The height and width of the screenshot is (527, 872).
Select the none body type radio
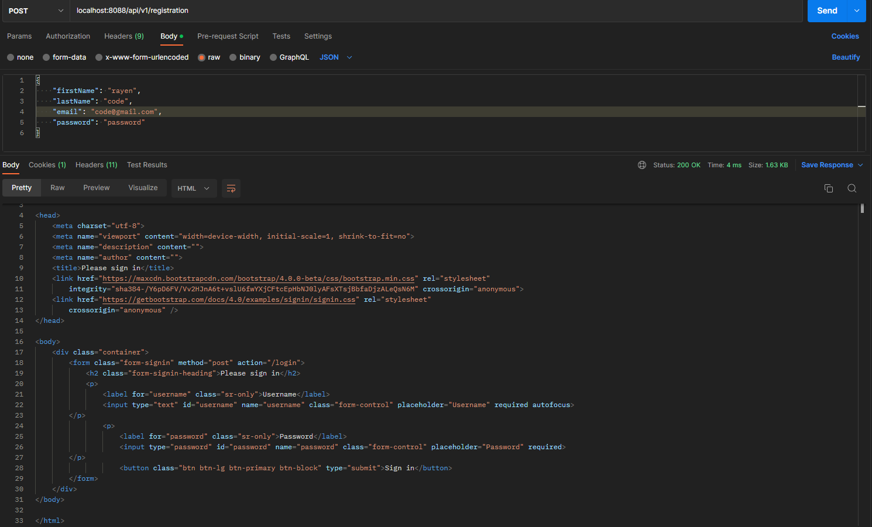[x=11, y=57]
